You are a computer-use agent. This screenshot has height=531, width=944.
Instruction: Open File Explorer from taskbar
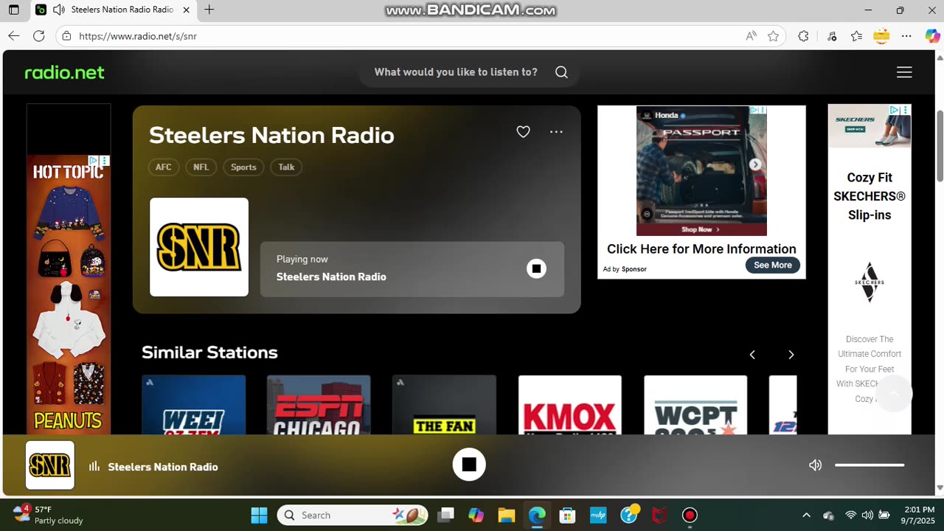[x=506, y=515]
